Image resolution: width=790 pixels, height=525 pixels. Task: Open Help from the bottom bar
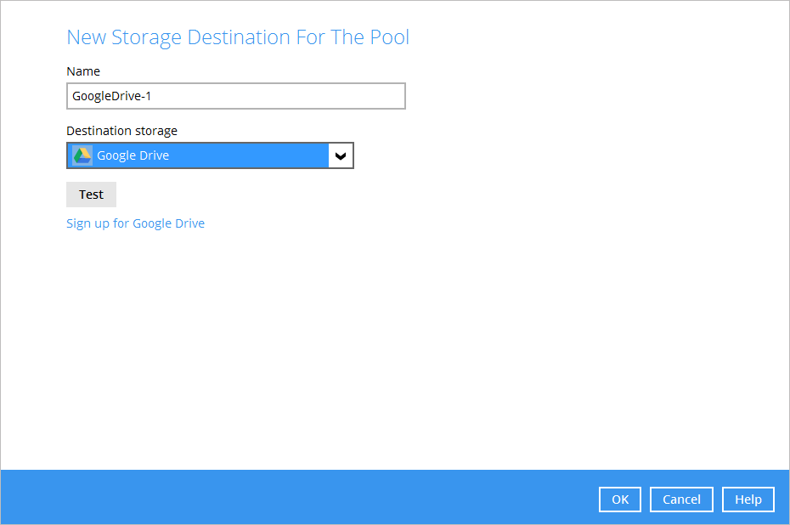pyautogui.click(x=748, y=500)
